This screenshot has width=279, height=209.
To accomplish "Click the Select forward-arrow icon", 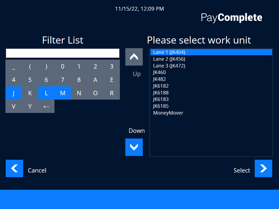I will pos(263,168).
